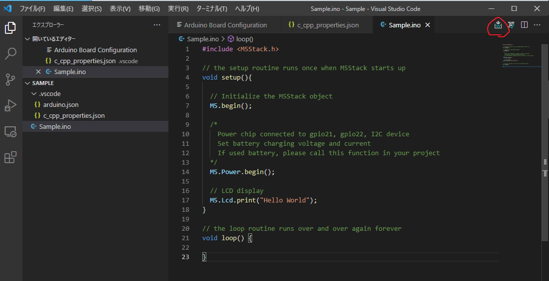
Task: Minimize the VS Code window
Action: [x=492, y=8]
